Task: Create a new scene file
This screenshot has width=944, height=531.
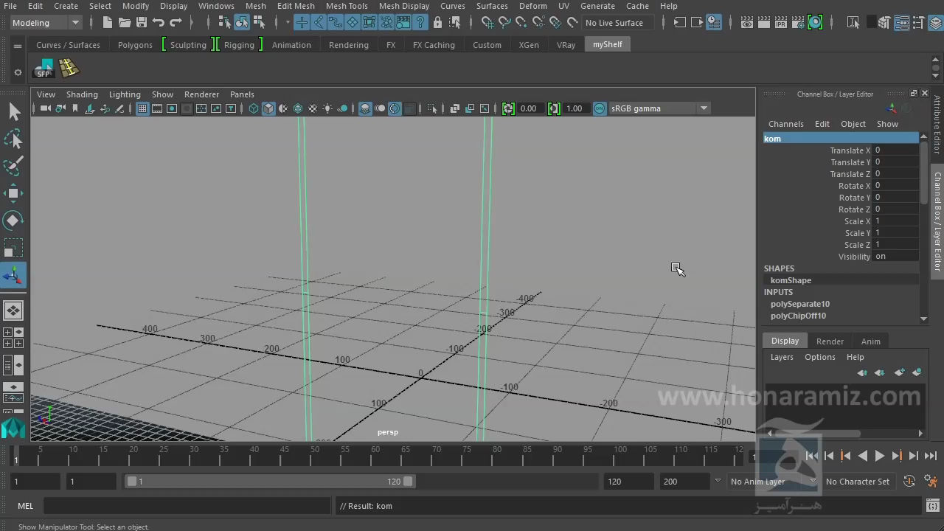Action: tap(108, 23)
